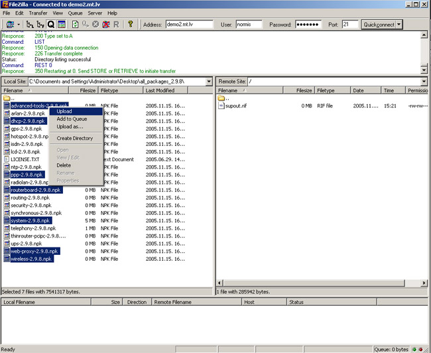Image resolution: width=431 pixels, height=353 pixels.
Task: Click the Address input field
Action: click(x=189, y=25)
